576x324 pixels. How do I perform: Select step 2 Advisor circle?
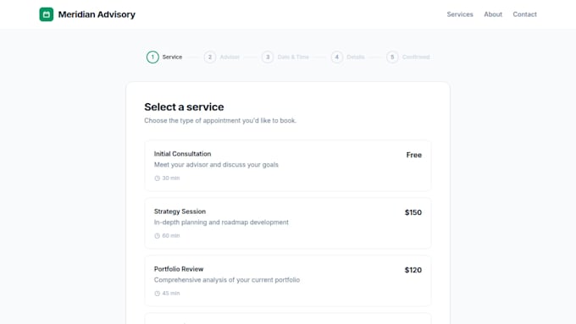pos(210,57)
